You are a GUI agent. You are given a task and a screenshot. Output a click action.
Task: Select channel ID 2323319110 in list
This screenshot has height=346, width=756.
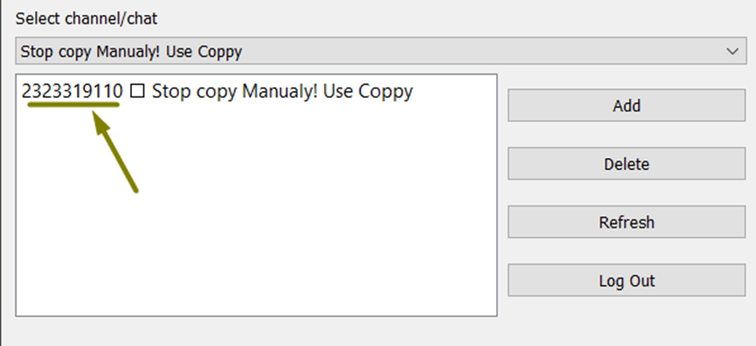[x=71, y=92]
